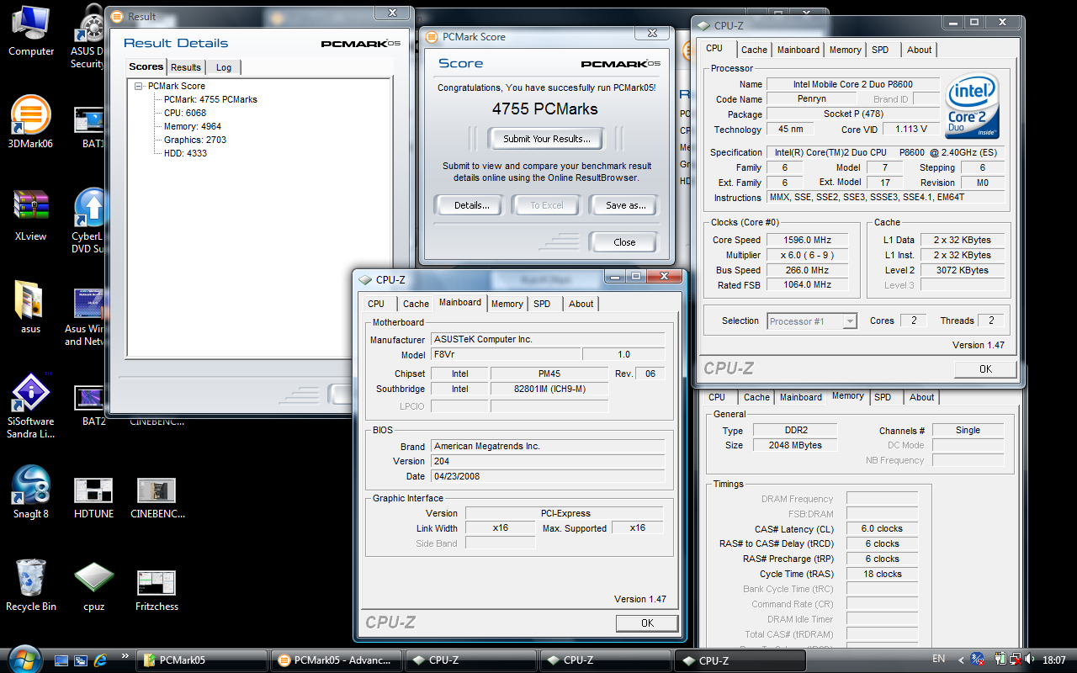
Task: Launch the 3DMark06 desktop shortcut
Action: point(31,123)
